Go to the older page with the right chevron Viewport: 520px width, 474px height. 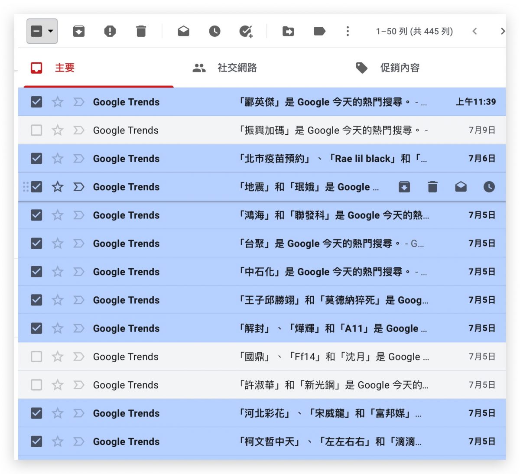coord(502,31)
